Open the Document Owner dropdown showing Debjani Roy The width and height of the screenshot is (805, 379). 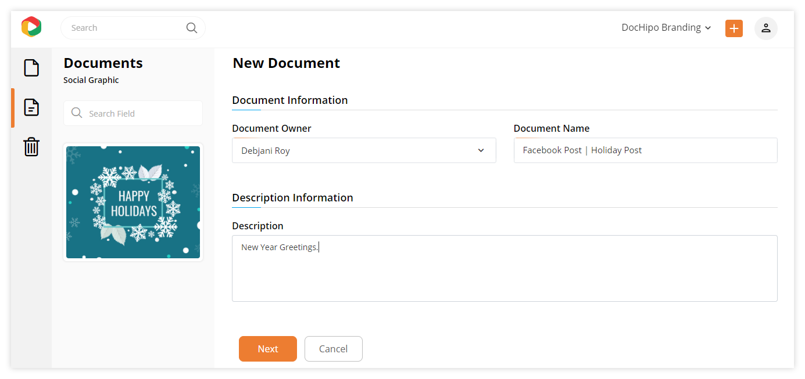click(364, 150)
